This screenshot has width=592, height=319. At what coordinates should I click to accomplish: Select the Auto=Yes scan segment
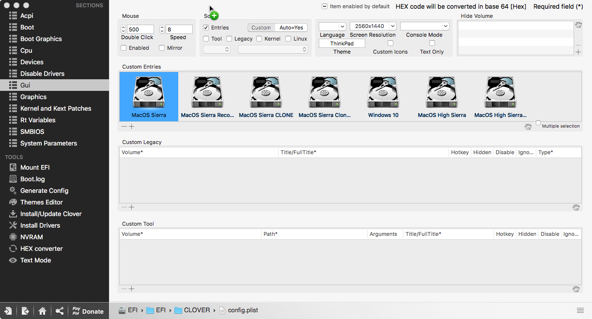(x=291, y=28)
